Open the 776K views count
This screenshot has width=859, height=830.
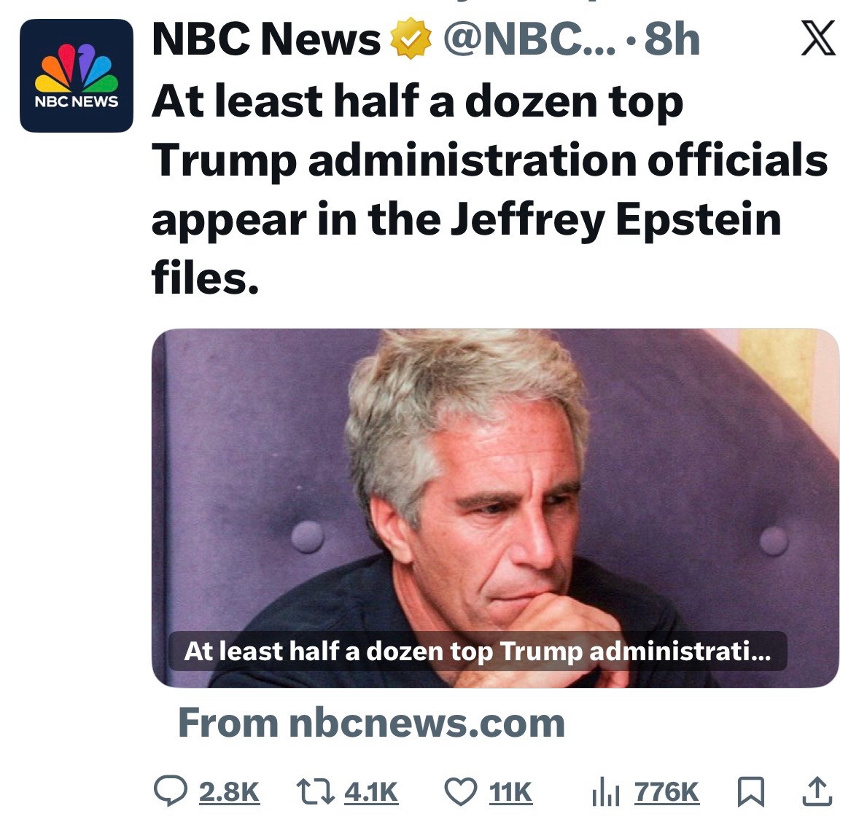click(666, 791)
